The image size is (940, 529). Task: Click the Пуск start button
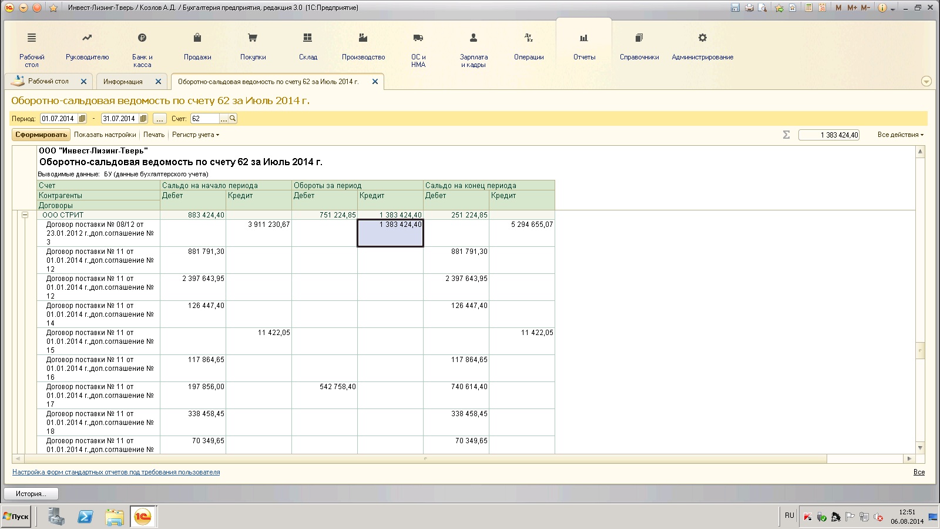(x=16, y=517)
